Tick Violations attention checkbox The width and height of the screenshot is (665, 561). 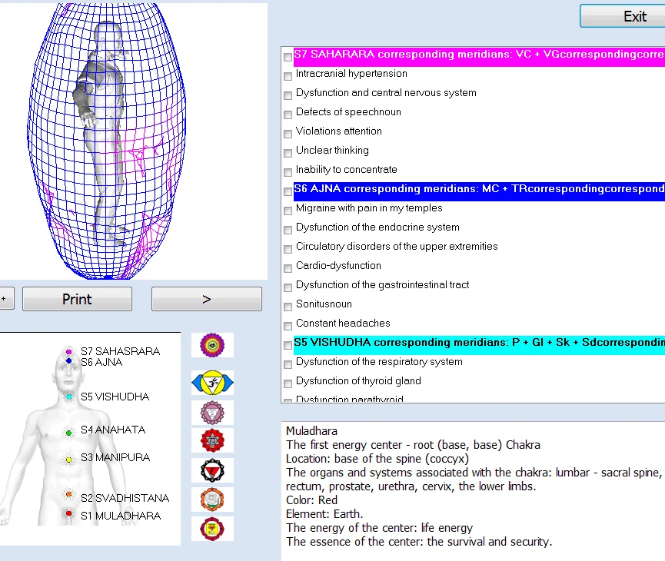click(x=288, y=134)
